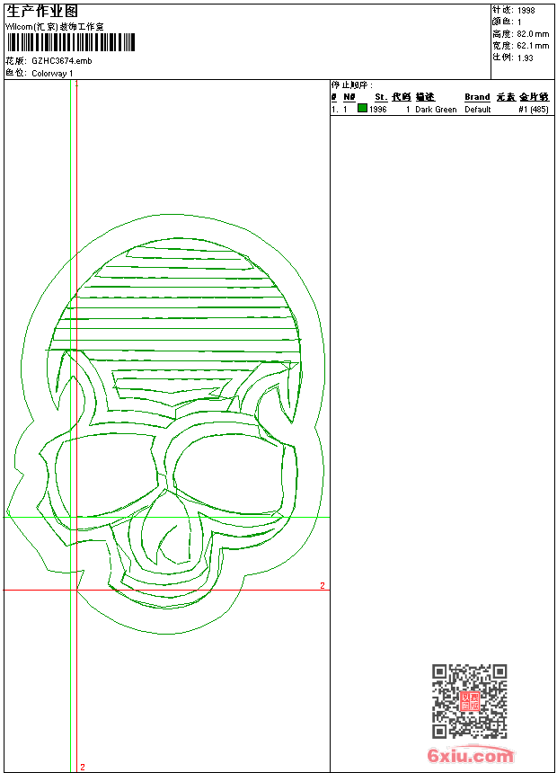Screen dimensions: 557x773
Task: Click the QR code image
Action: (469, 701)
